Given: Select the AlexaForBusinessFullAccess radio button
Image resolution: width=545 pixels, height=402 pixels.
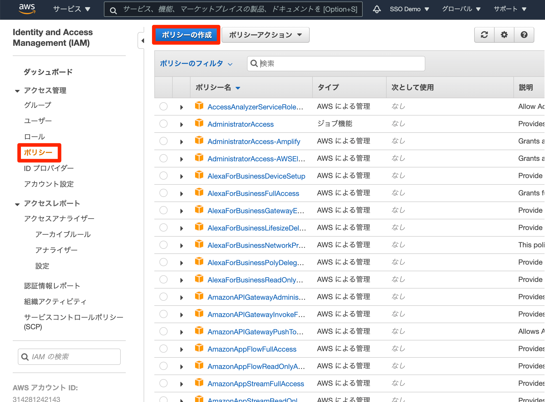Looking at the screenshot, I should point(163,193).
